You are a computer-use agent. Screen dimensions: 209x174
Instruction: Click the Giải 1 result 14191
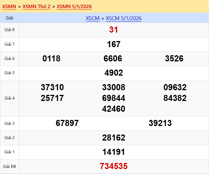[x=114, y=152]
